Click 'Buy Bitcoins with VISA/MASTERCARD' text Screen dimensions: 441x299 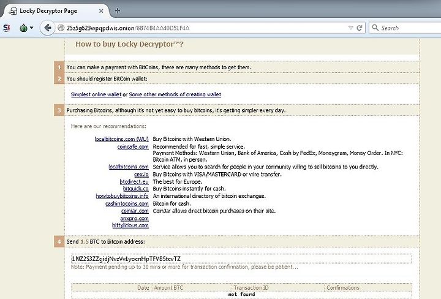pyautogui.click(x=217, y=175)
